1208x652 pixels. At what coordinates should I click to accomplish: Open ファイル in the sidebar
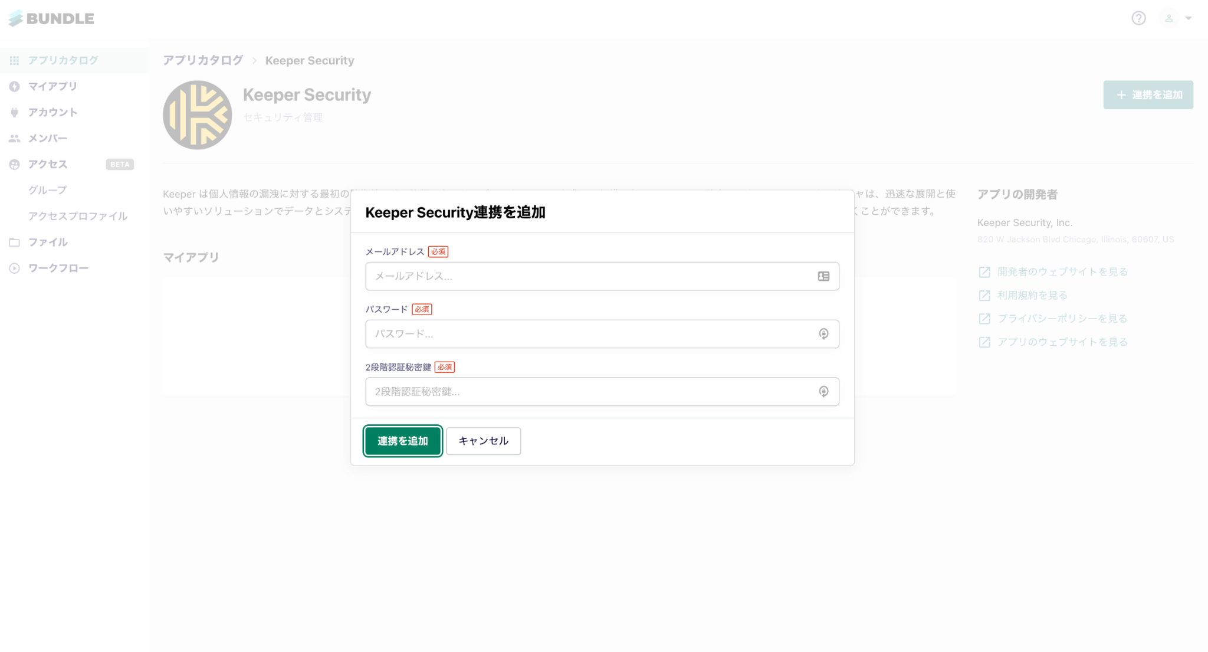[74, 242]
